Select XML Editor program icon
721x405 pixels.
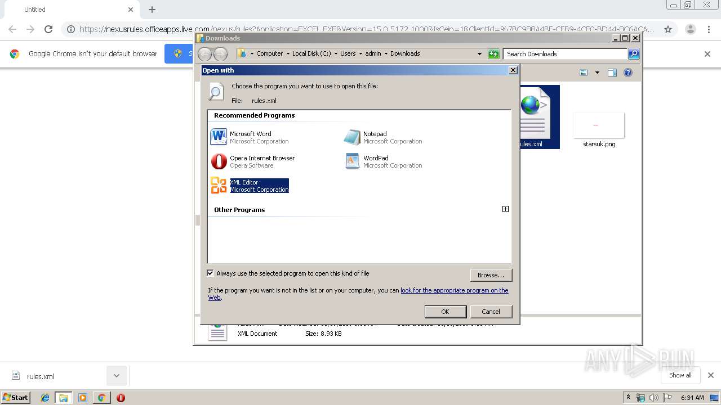tap(219, 186)
